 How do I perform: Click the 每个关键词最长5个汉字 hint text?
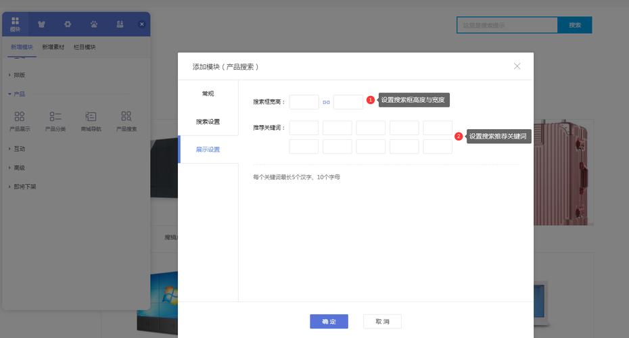tap(296, 177)
